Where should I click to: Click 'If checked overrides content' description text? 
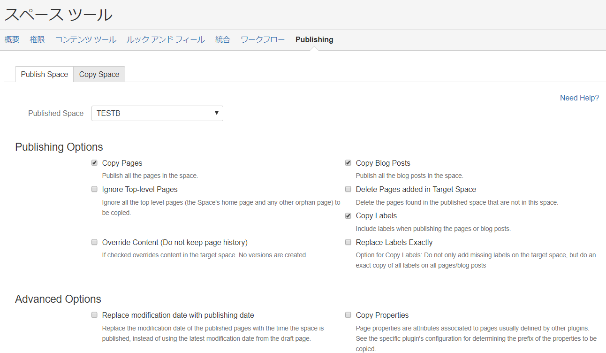tap(205, 255)
